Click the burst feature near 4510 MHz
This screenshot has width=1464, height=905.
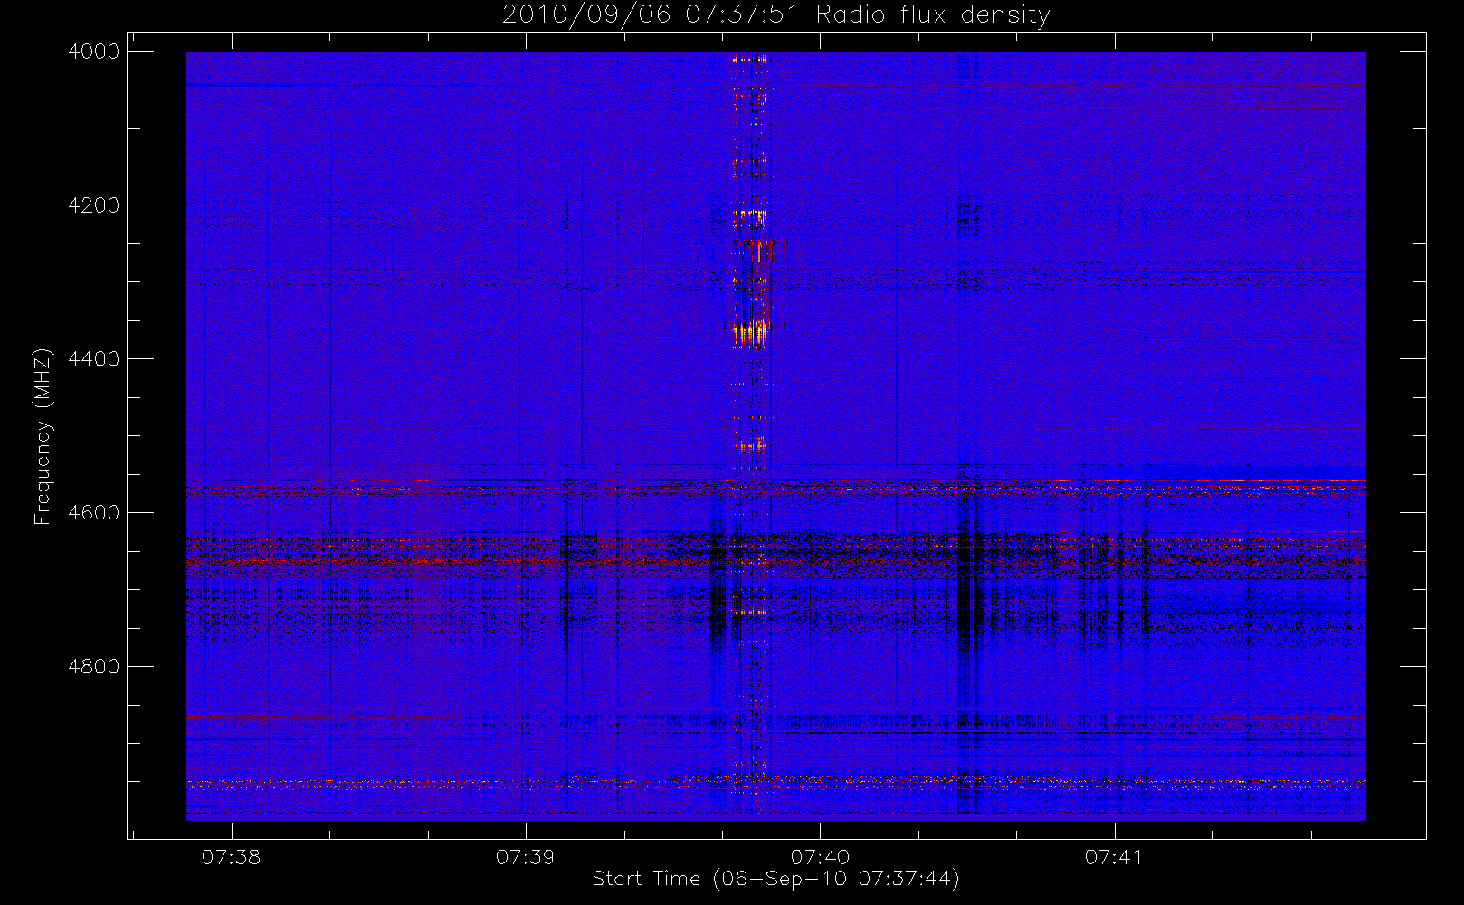(750, 445)
